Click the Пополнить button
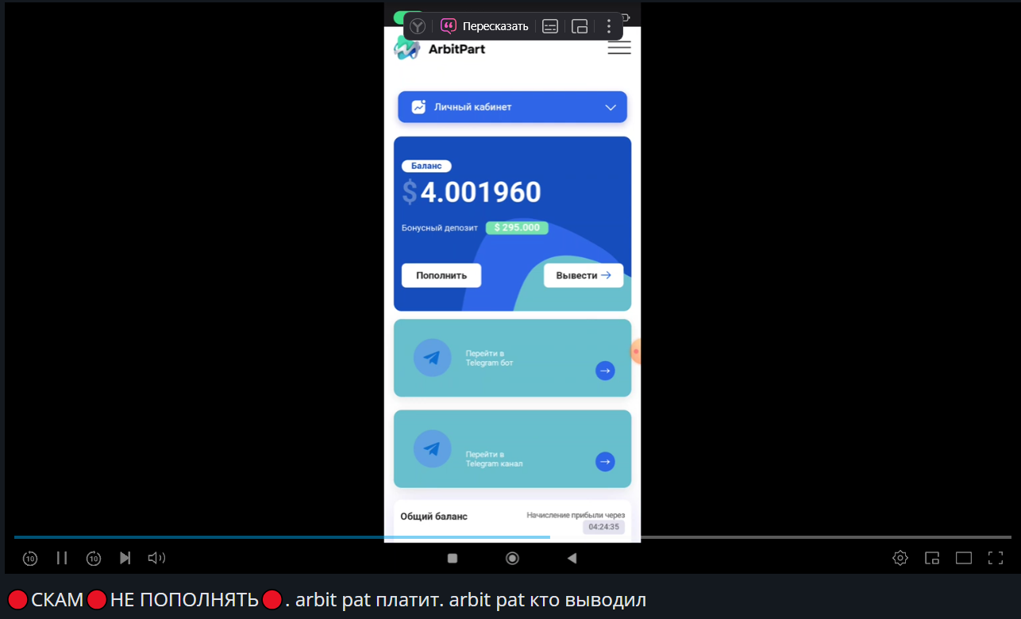This screenshot has width=1021, height=619. (x=441, y=275)
